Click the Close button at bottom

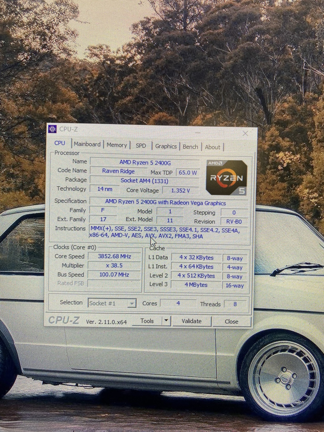tap(232, 322)
